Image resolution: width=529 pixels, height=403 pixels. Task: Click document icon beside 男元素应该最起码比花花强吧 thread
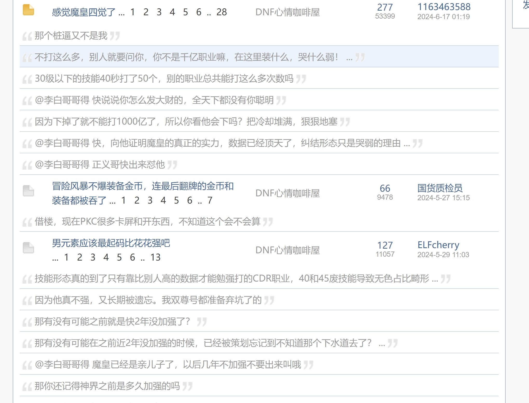click(x=28, y=248)
